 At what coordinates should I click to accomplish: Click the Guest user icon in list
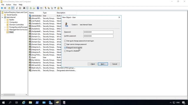(x=30, y=57)
